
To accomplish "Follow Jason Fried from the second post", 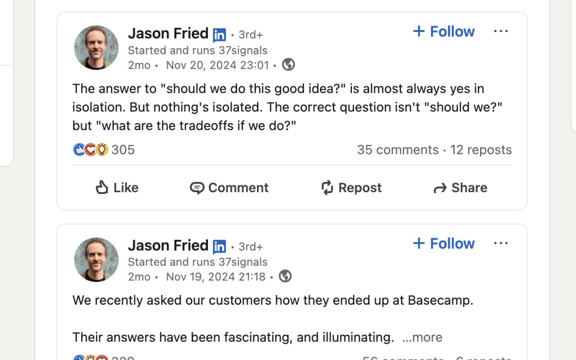I will [443, 243].
